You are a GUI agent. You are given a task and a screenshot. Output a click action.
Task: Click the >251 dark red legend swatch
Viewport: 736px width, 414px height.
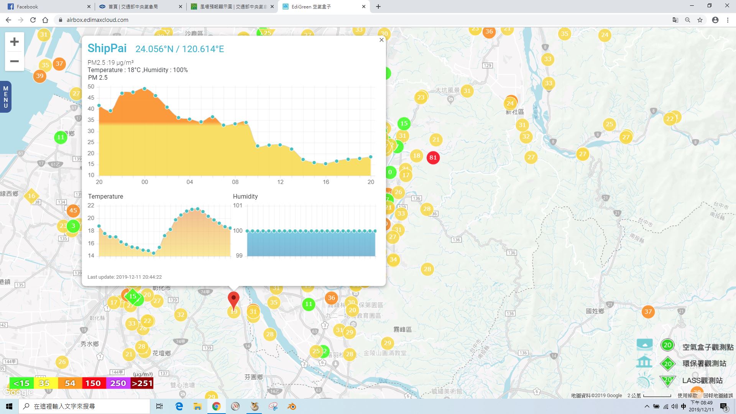coord(142,383)
